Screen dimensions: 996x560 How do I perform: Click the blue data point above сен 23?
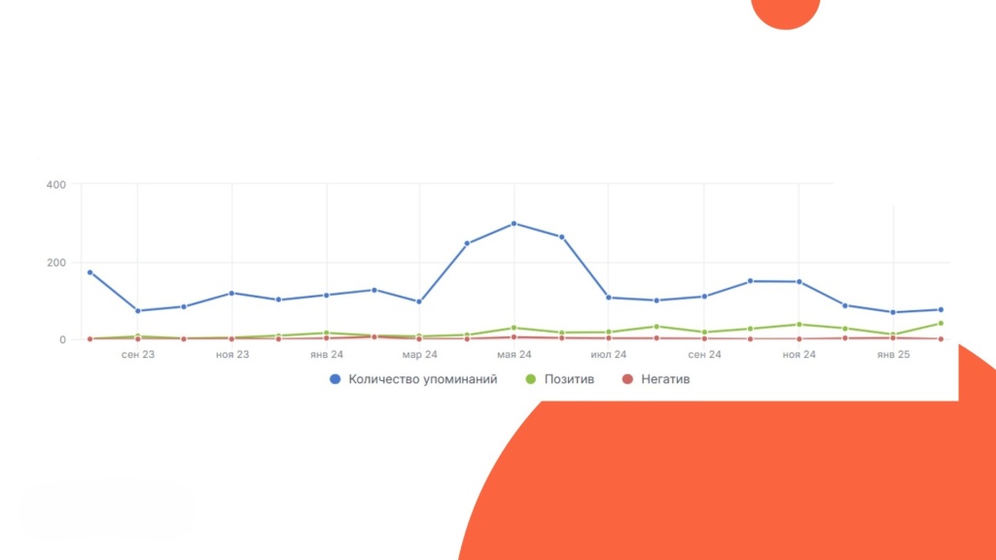[x=138, y=311]
